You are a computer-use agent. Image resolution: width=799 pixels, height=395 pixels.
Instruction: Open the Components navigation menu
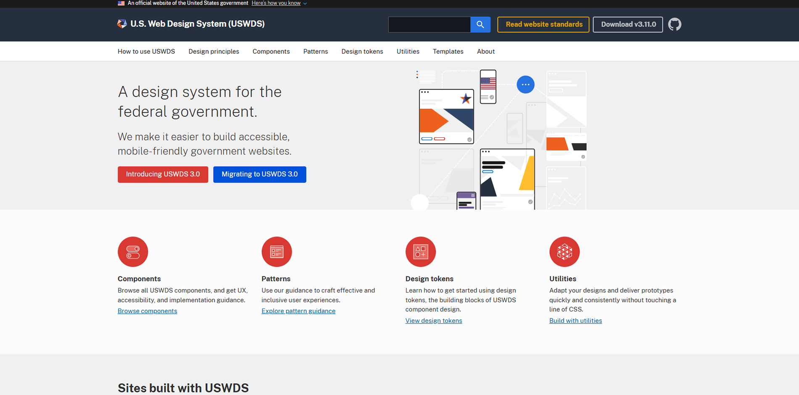[271, 51]
